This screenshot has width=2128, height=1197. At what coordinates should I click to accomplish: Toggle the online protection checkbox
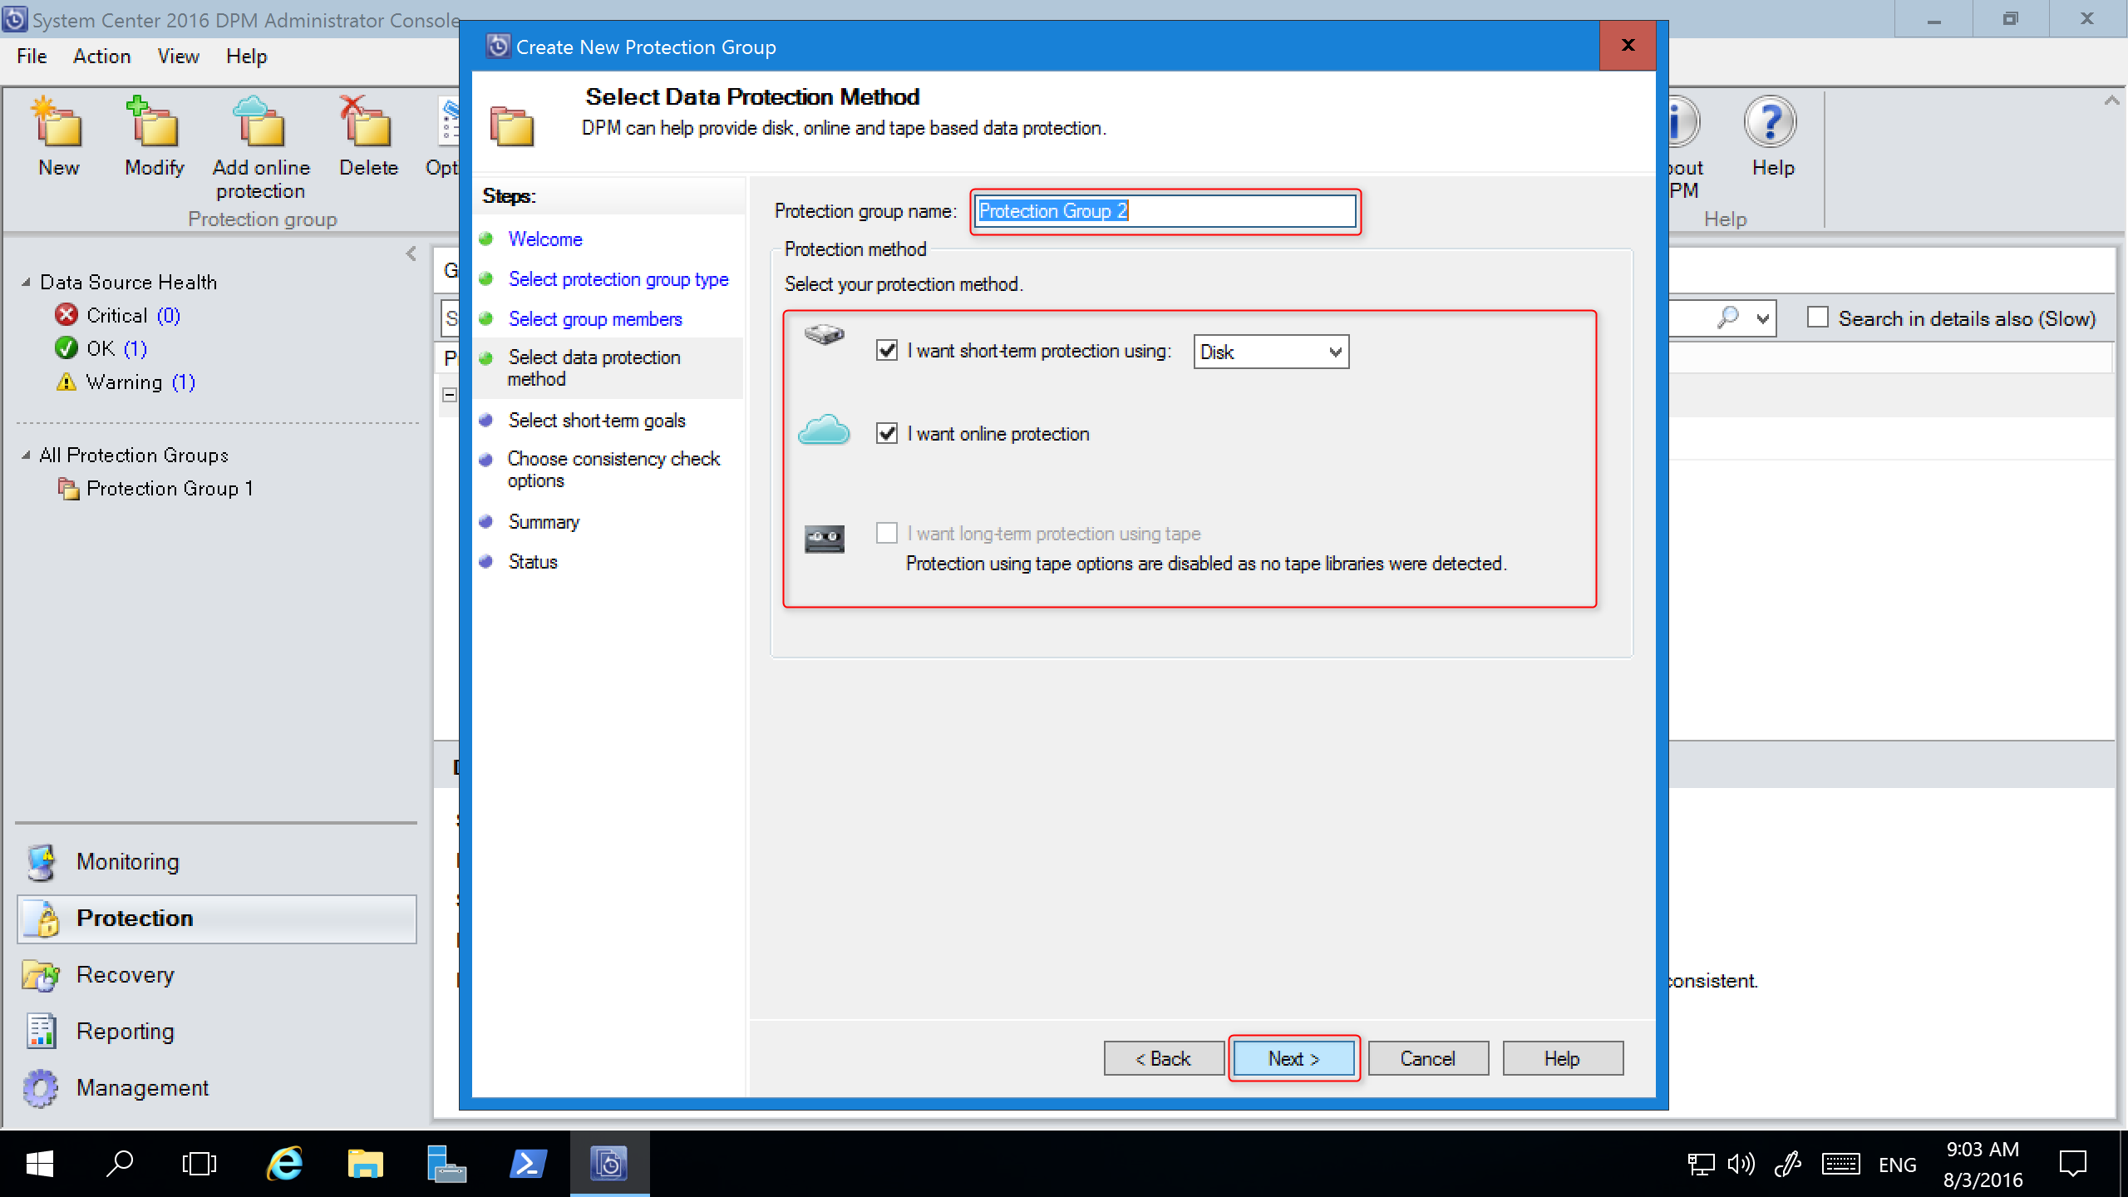(887, 434)
